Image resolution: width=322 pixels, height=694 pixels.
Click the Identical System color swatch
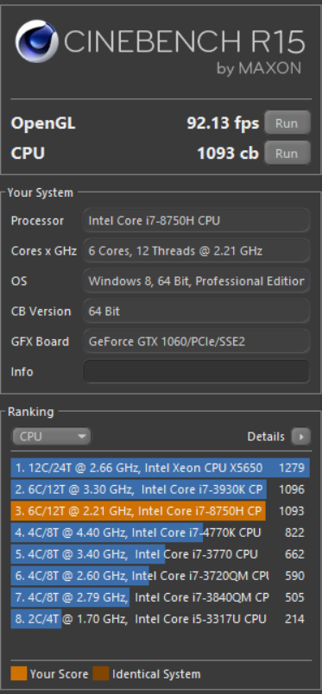(101, 673)
